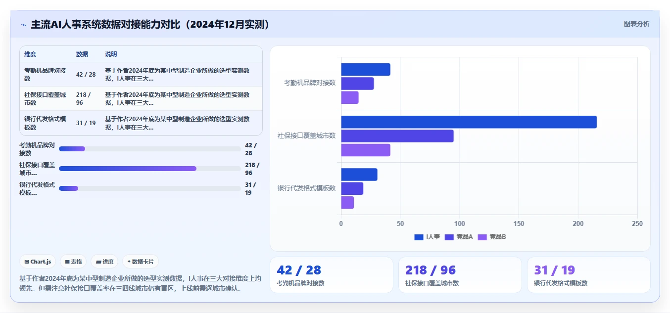Viewport: 670px width, 313px height.
Task: Click 考勤机品牌对接数 label on chart y-axis
Action: pos(310,83)
